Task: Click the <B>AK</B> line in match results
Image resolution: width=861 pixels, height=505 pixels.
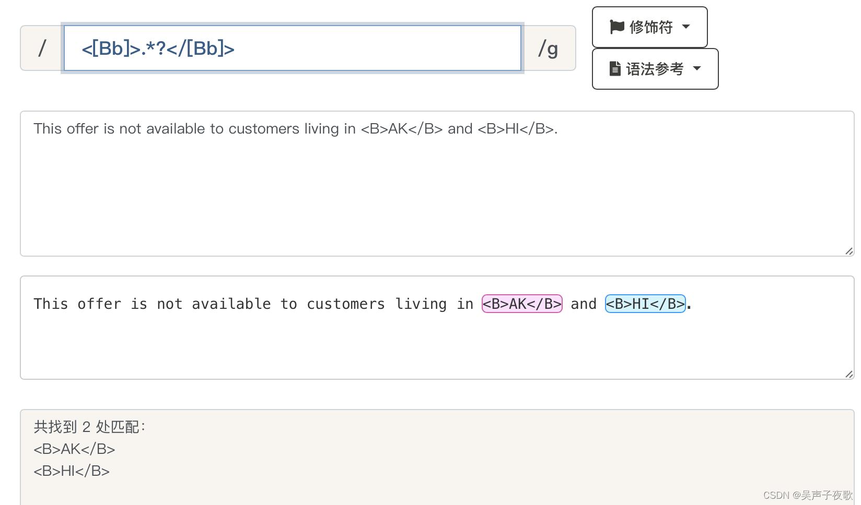Action: pyautogui.click(x=74, y=449)
